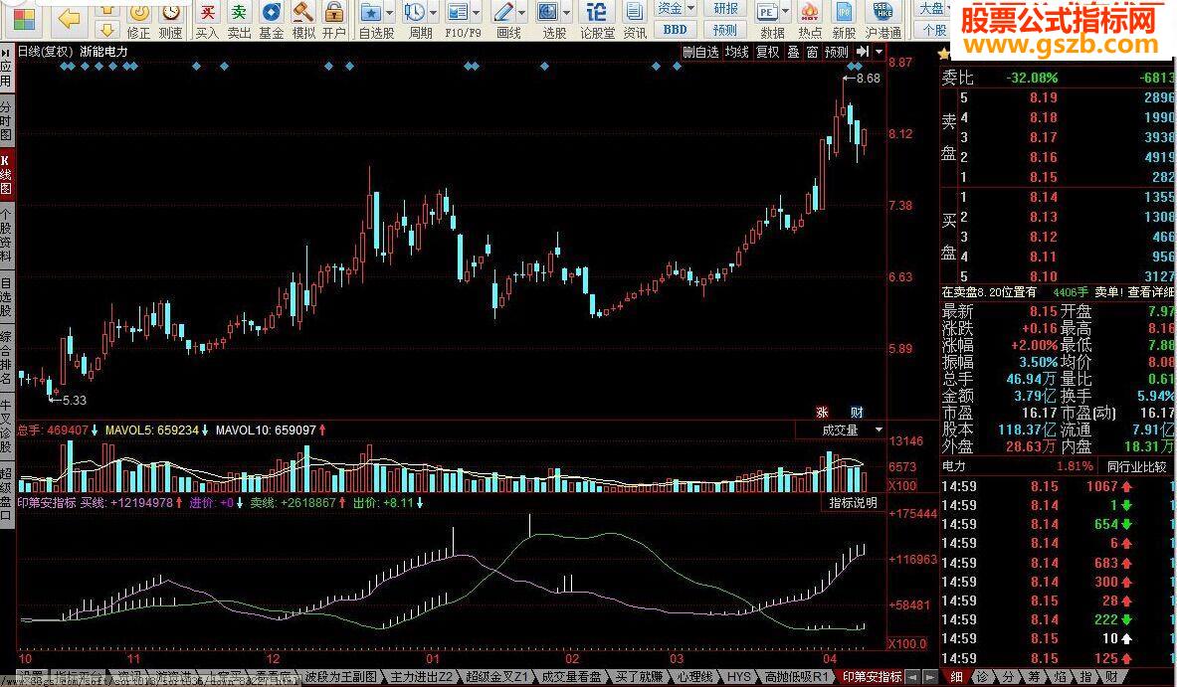
Task: Click 查看详细 link in order panel
Action: [x=1149, y=291]
